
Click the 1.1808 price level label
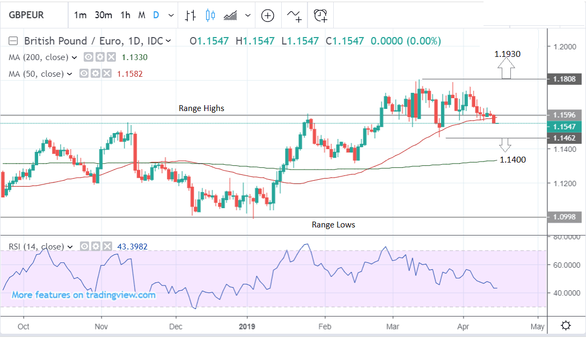pyautogui.click(x=565, y=79)
